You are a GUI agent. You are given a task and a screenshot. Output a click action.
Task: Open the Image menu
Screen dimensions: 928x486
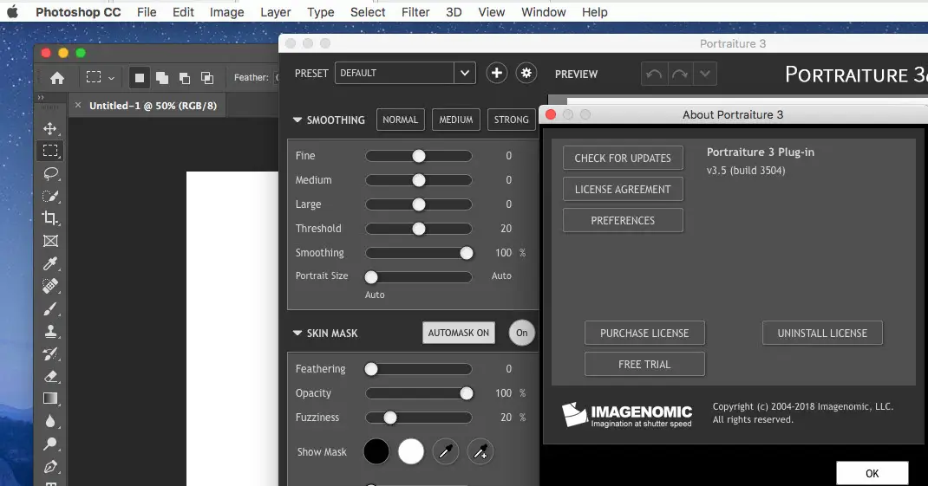click(226, 12)
